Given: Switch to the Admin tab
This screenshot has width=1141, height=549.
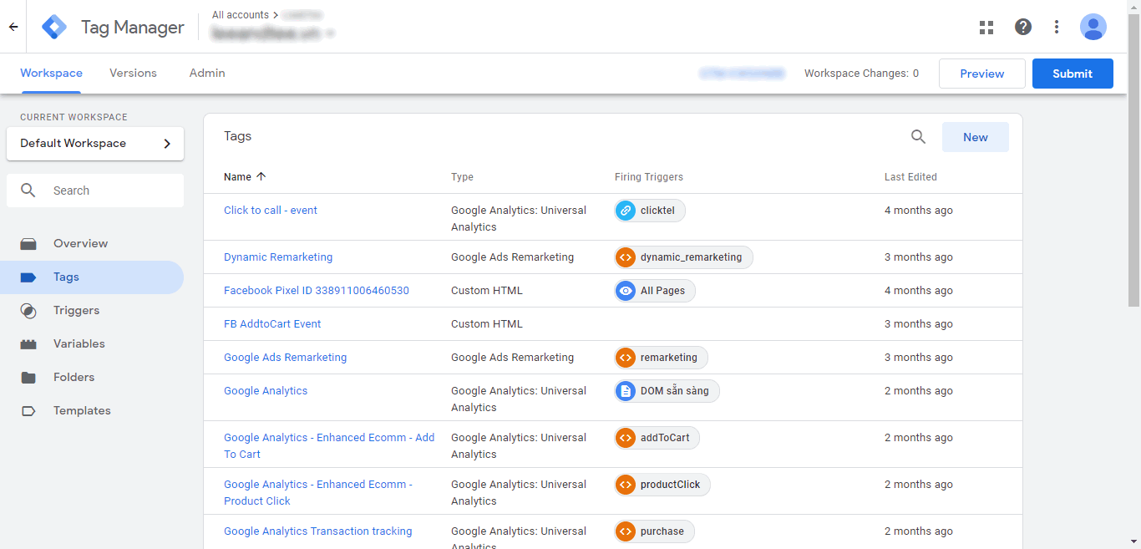Looking at the screenshot, I should point(207,74).
